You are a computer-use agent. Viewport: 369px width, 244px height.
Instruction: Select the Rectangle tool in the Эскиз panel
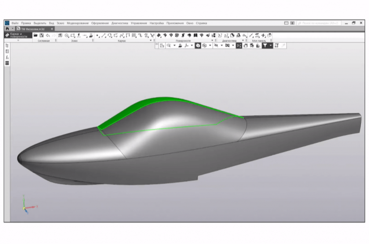pyautogui.click(x=73, y=36)
